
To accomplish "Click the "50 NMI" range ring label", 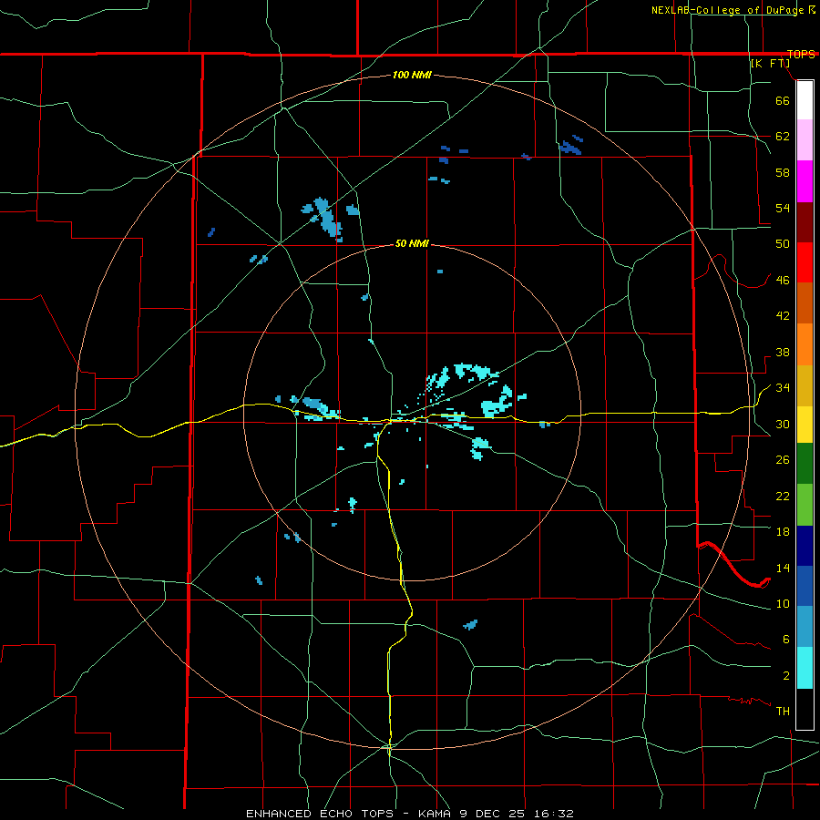I will pos(412,243).
